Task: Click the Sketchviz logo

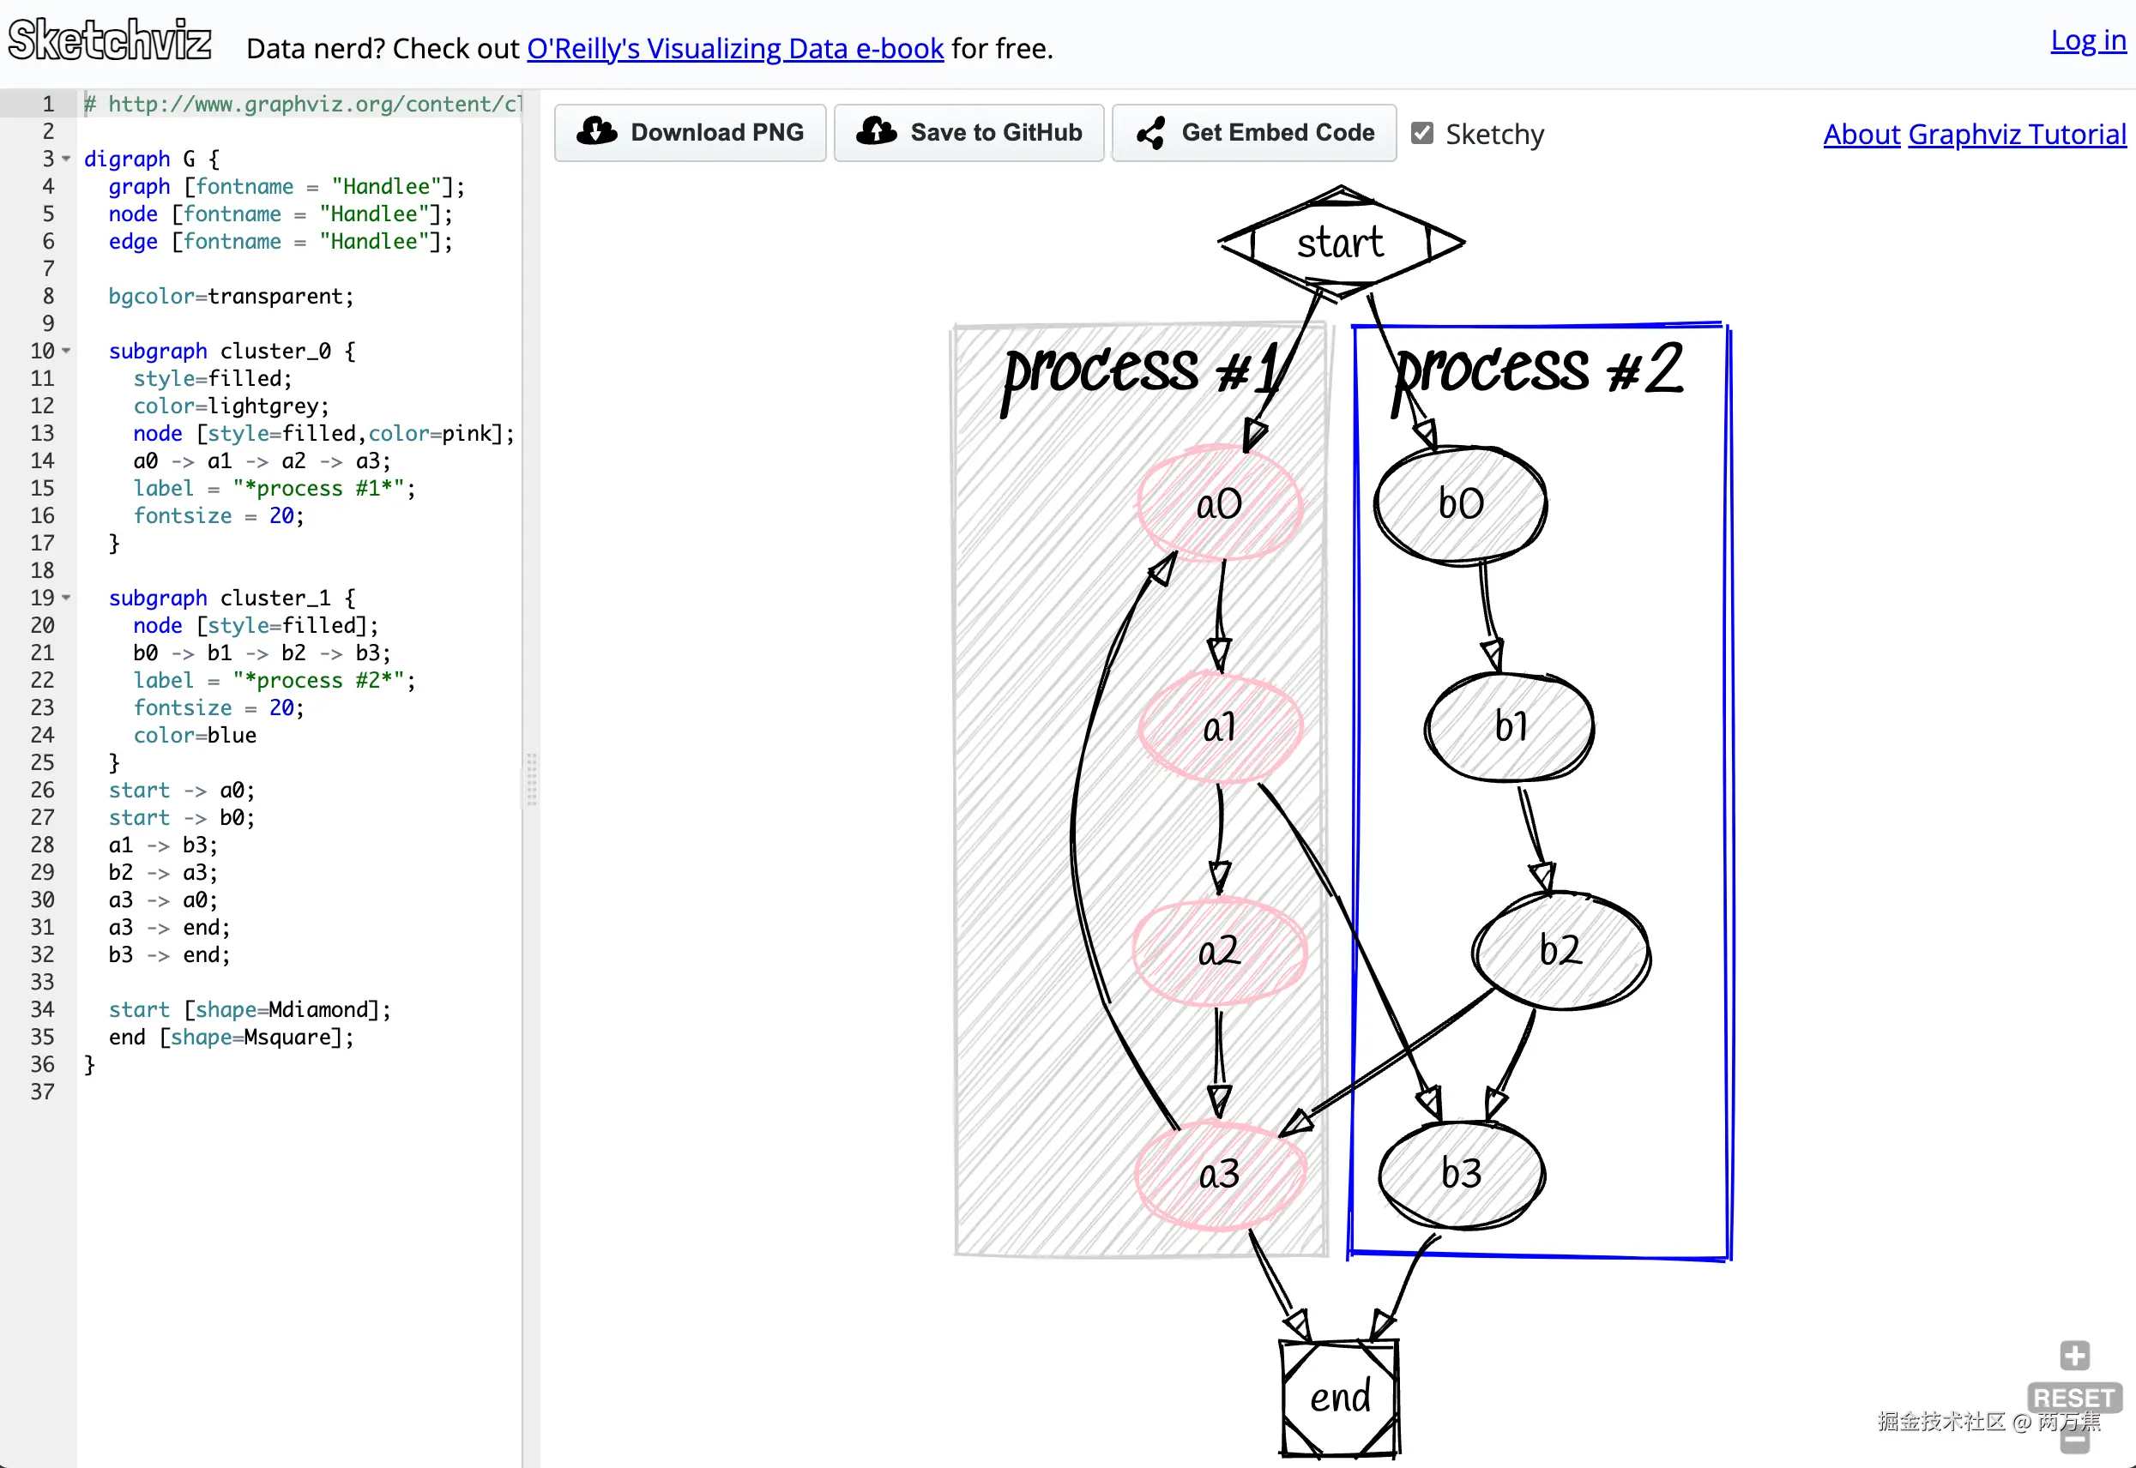Action: [x=110, y=40]
